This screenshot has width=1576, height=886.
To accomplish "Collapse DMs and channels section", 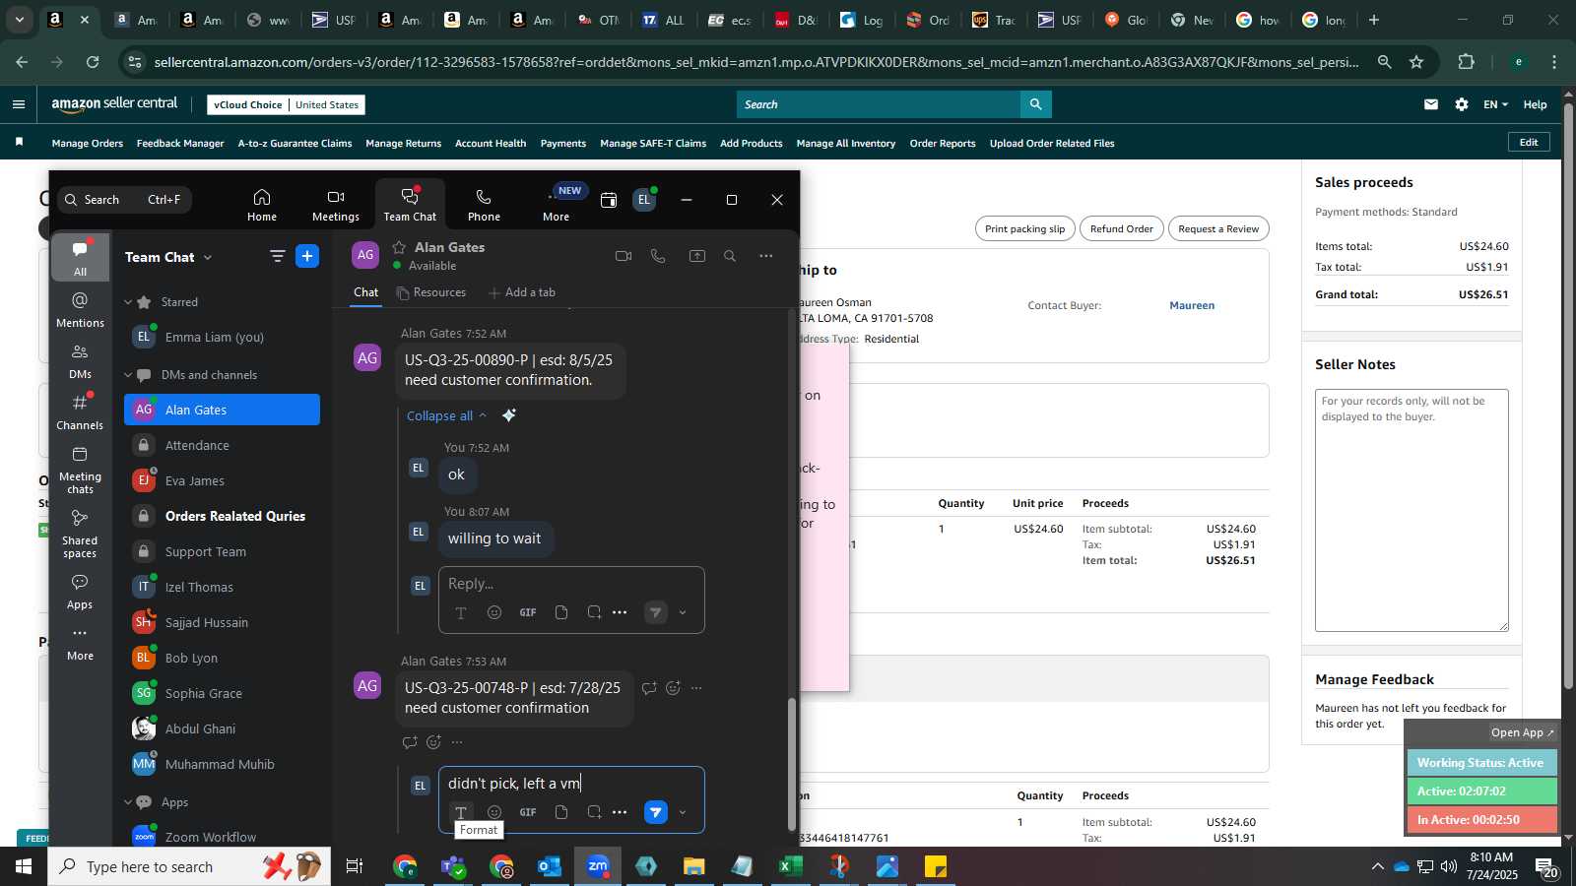I will click(128, 375).
